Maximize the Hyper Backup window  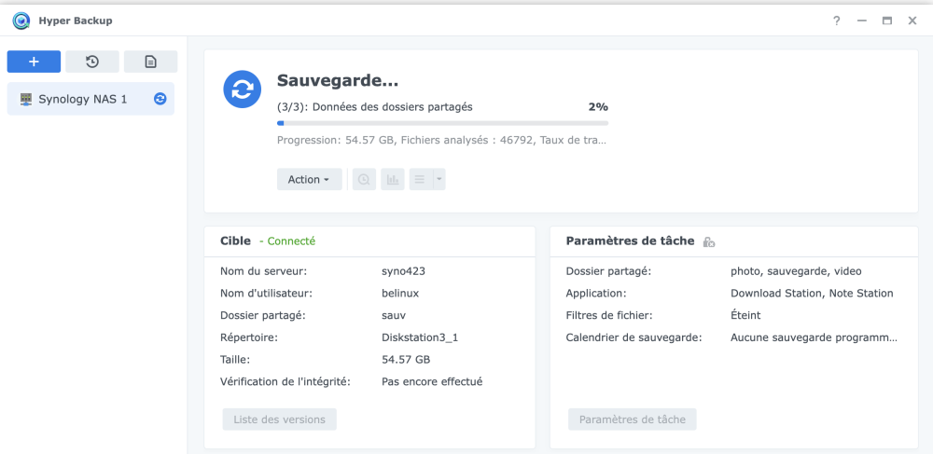887,21
